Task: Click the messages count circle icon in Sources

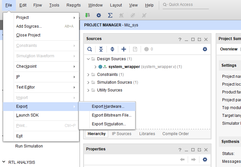Action: tap(146, 49)
